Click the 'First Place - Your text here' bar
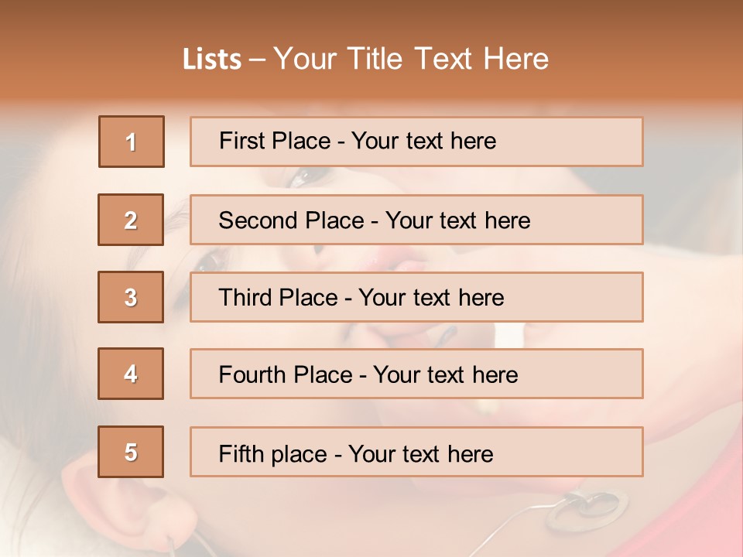The width and height of the screenshot is (743, 557). tap(416, 142)
